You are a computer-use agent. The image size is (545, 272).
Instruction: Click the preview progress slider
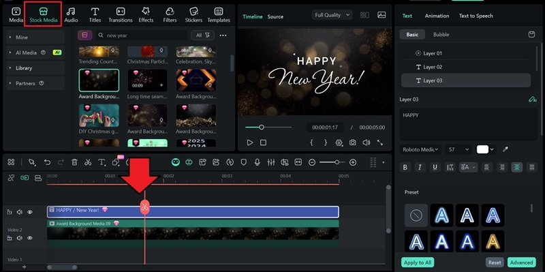268,127
